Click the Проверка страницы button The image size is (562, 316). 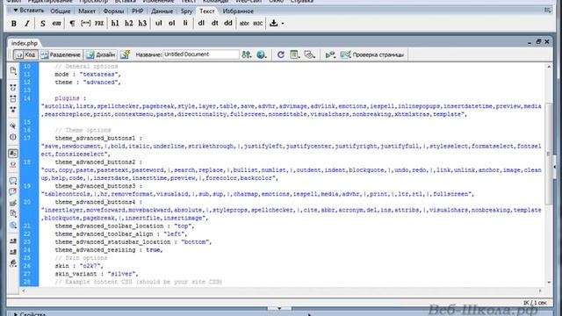pyautogui.click(x=372, y=54)
